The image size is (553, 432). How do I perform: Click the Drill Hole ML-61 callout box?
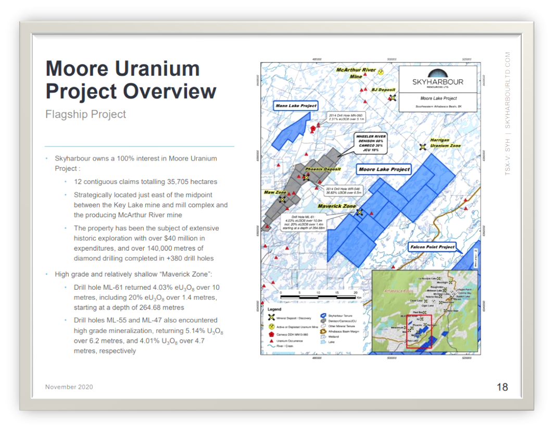click(303, 223)
